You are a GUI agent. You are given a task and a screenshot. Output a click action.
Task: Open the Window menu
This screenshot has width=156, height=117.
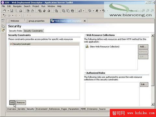tap(51, 6)
